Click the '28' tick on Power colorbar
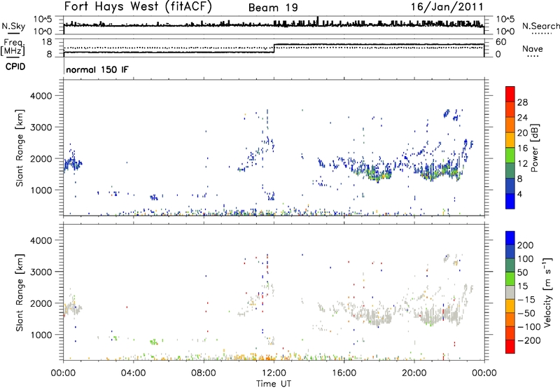560x388 pixels. (x=522, y=102)
